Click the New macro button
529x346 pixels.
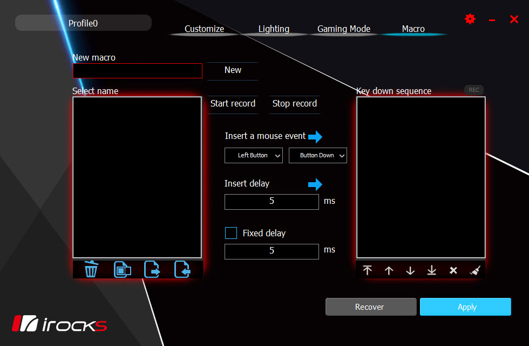click(233, 70)
